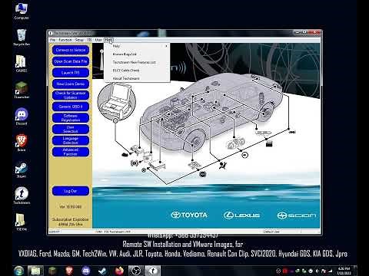Open the Function menu
The image size is (369, 276).
[x=65, y=40]
